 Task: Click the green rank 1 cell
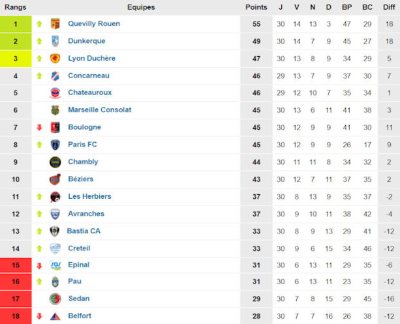tap(16, 24)
